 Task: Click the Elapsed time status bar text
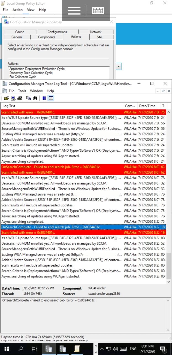43,337
